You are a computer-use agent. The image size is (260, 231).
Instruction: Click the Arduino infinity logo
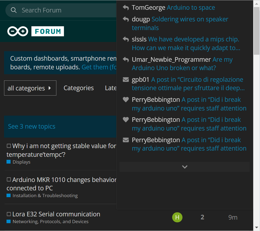point(18,31)
